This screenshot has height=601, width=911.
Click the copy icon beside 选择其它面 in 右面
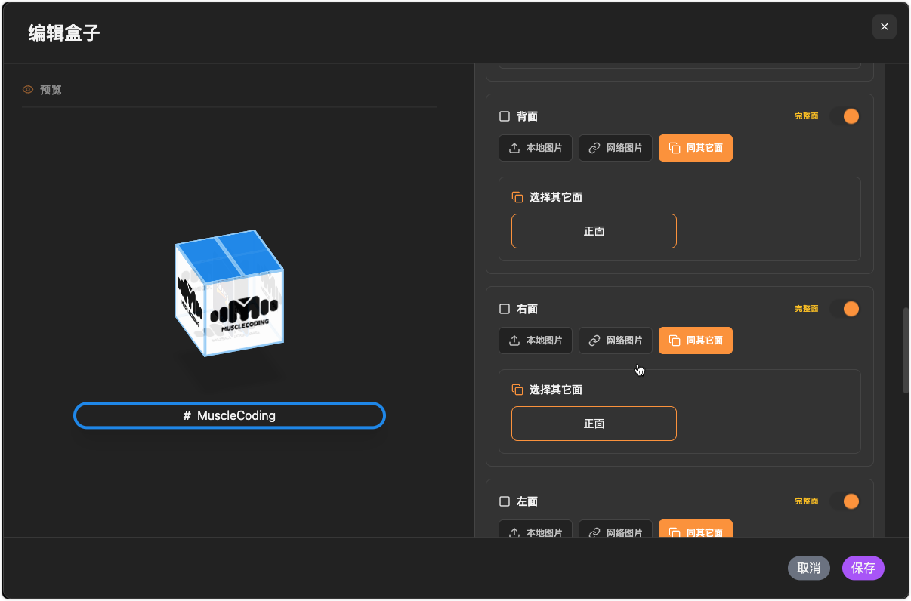click(517, 390)
